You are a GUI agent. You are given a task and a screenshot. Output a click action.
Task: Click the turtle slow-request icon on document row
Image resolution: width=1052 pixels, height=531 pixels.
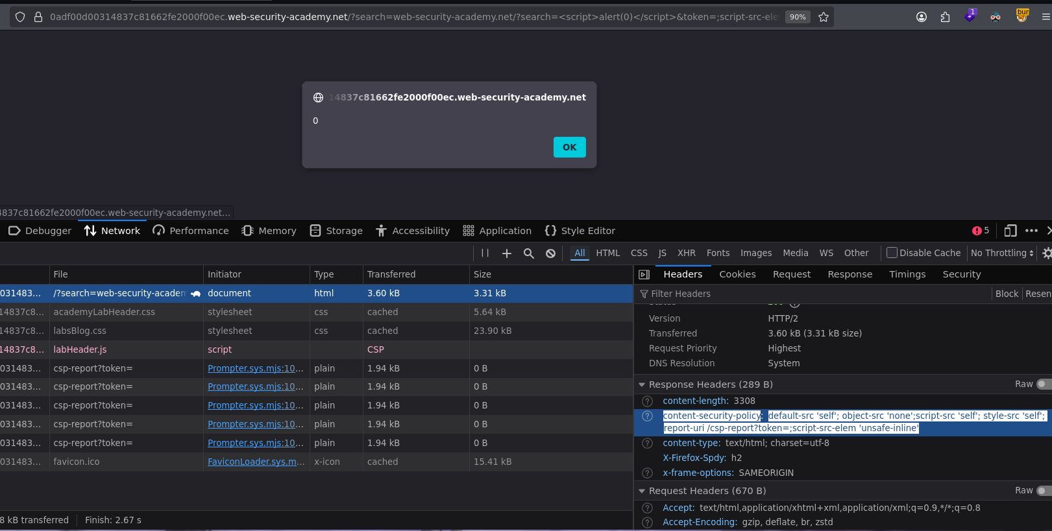195,294
